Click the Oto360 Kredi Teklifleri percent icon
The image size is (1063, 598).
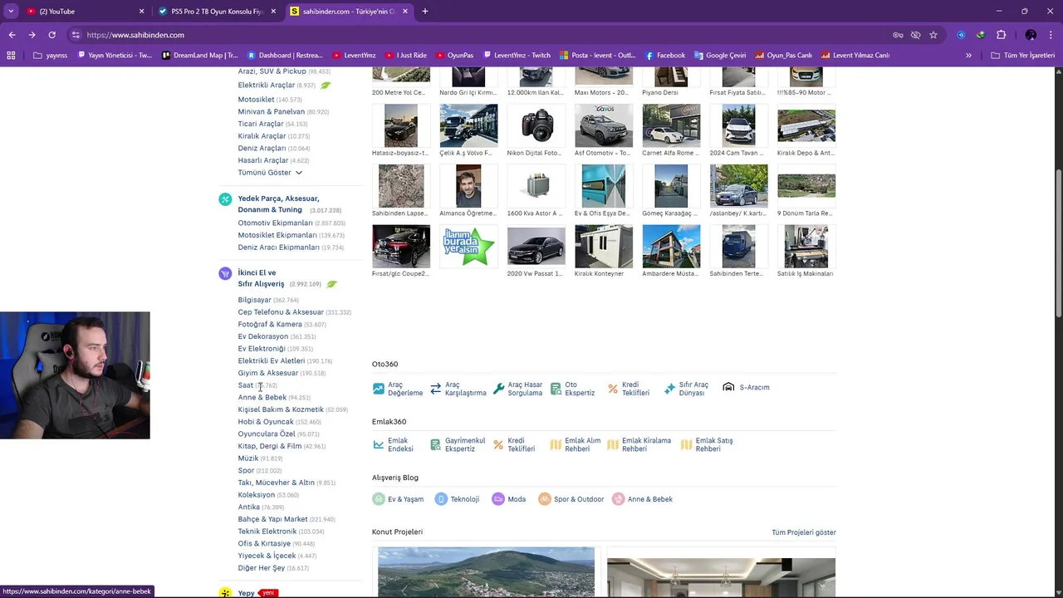coord(613,389)
